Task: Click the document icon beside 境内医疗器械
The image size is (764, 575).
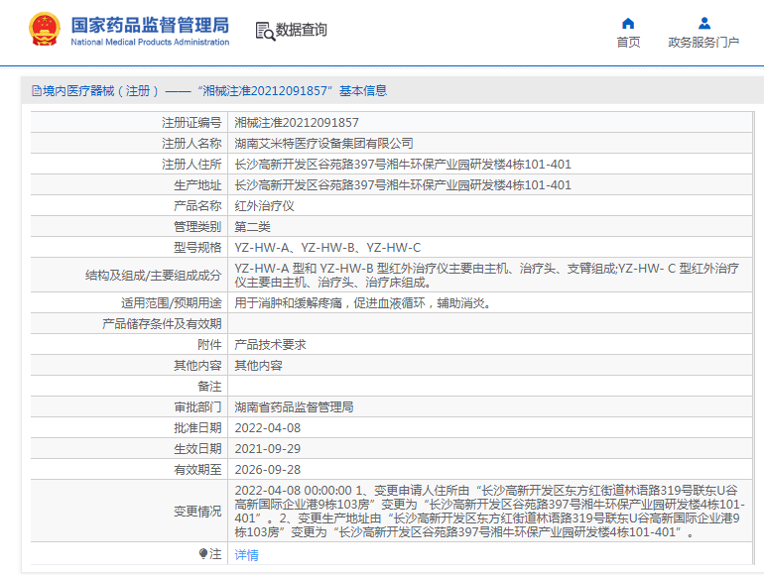Action: coord(36,91)
